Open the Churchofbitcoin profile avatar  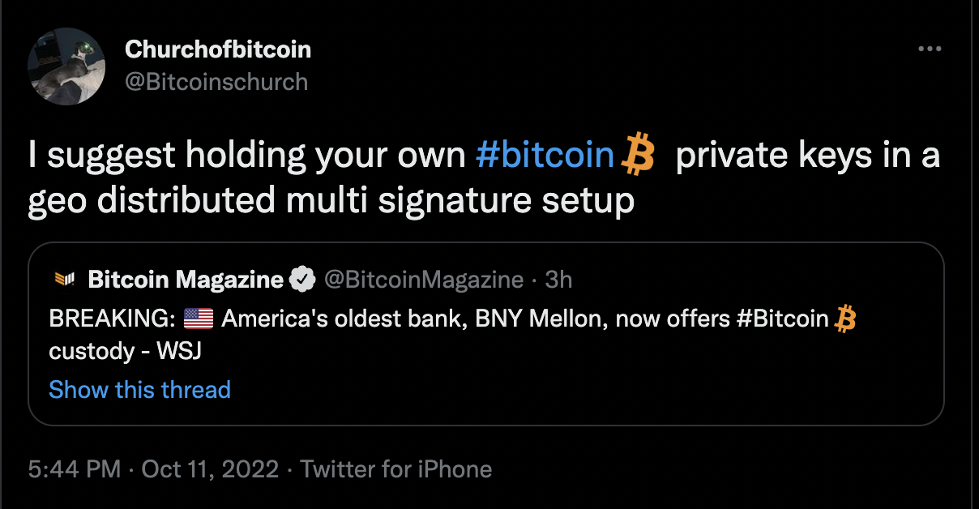click(66, 66)
